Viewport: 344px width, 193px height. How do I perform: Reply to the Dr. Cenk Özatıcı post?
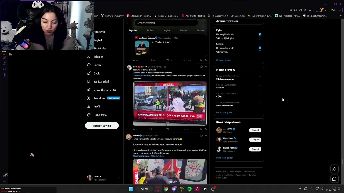point(134,60)
